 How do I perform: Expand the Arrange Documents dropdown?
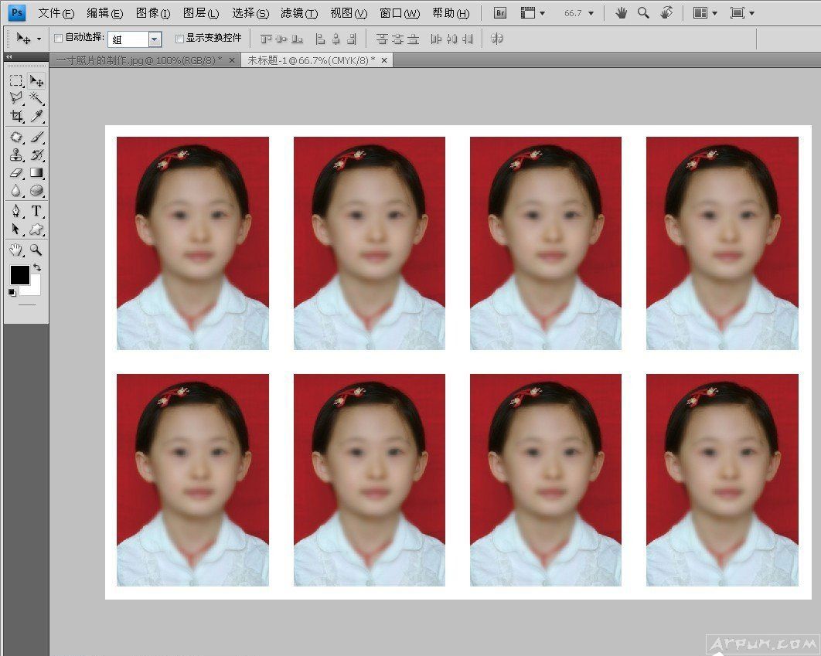[704, 13]
